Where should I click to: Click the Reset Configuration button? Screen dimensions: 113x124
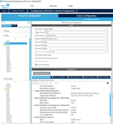click(42, 73)
